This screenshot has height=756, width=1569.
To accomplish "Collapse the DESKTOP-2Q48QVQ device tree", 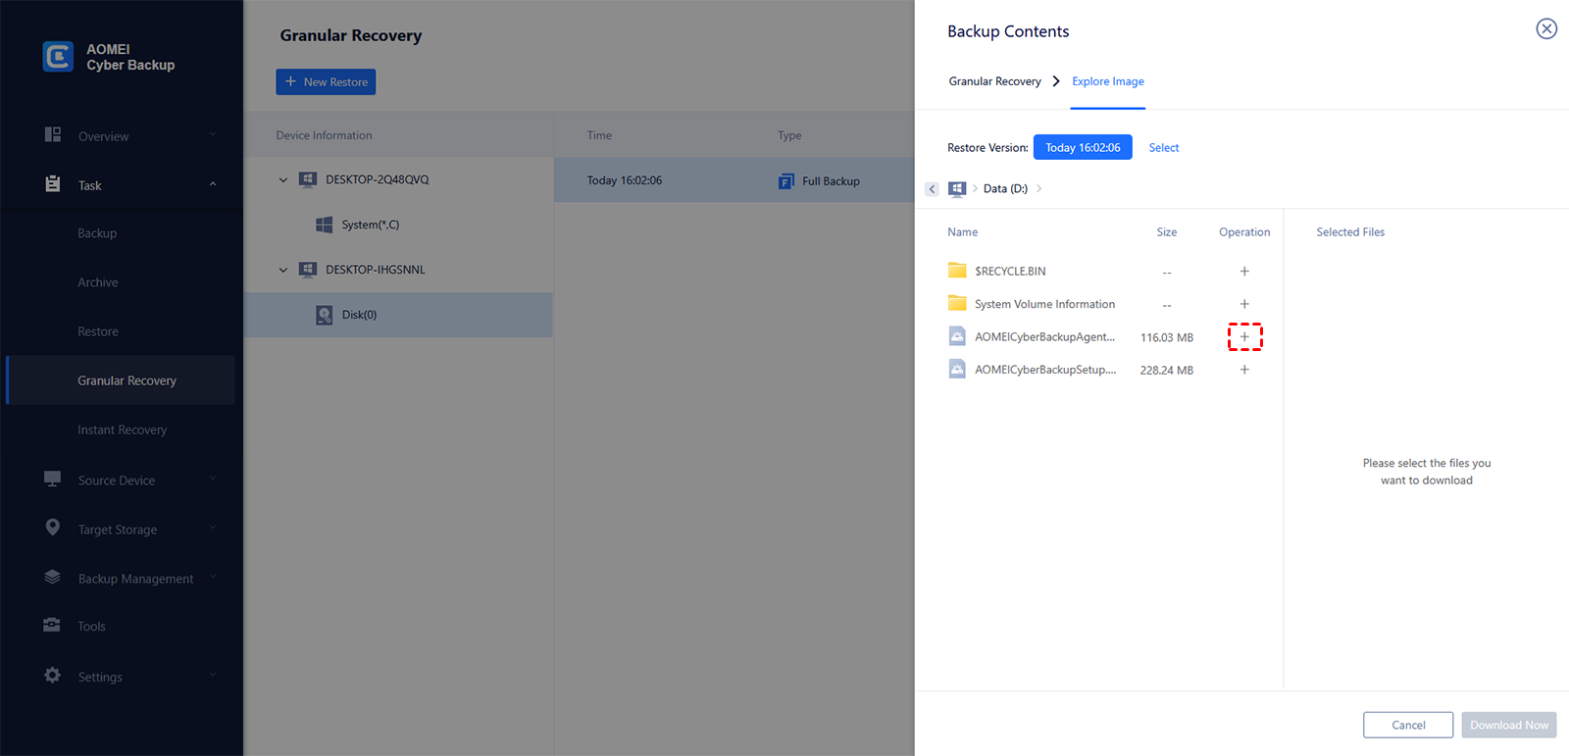I will (x=283, y=180).
